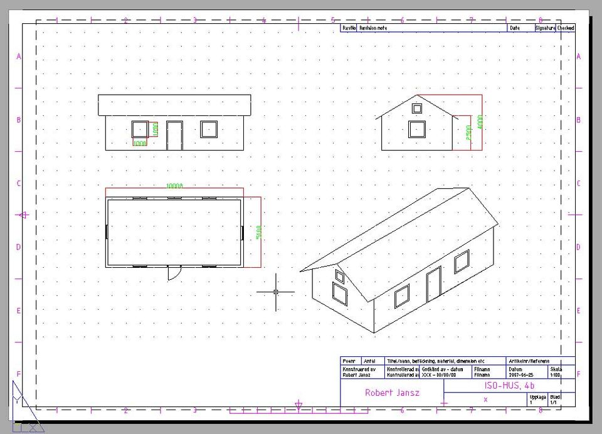Select the horizontal 1000 dimension under the window
Screen dimensions: 602x434
(140, 143)
